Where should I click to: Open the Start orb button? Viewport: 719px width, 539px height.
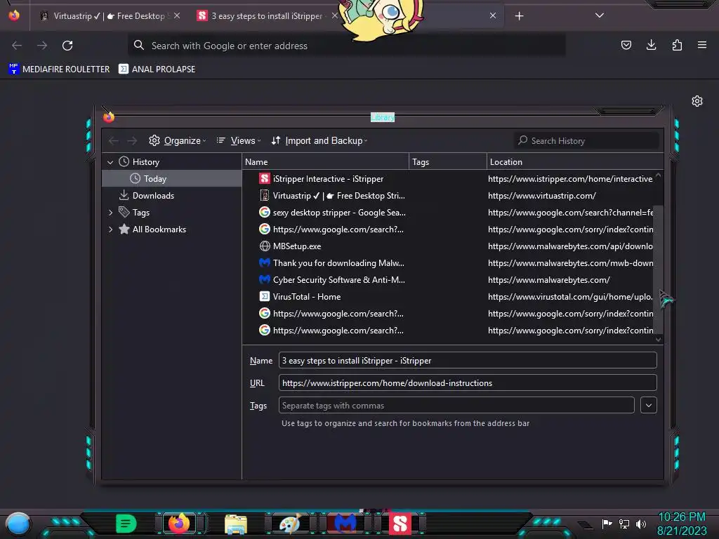pos(18,524)
